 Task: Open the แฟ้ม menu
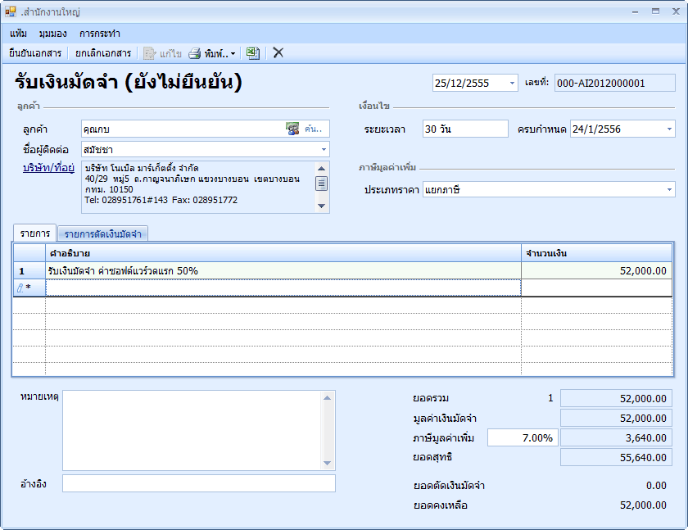[x=19, y=34]
